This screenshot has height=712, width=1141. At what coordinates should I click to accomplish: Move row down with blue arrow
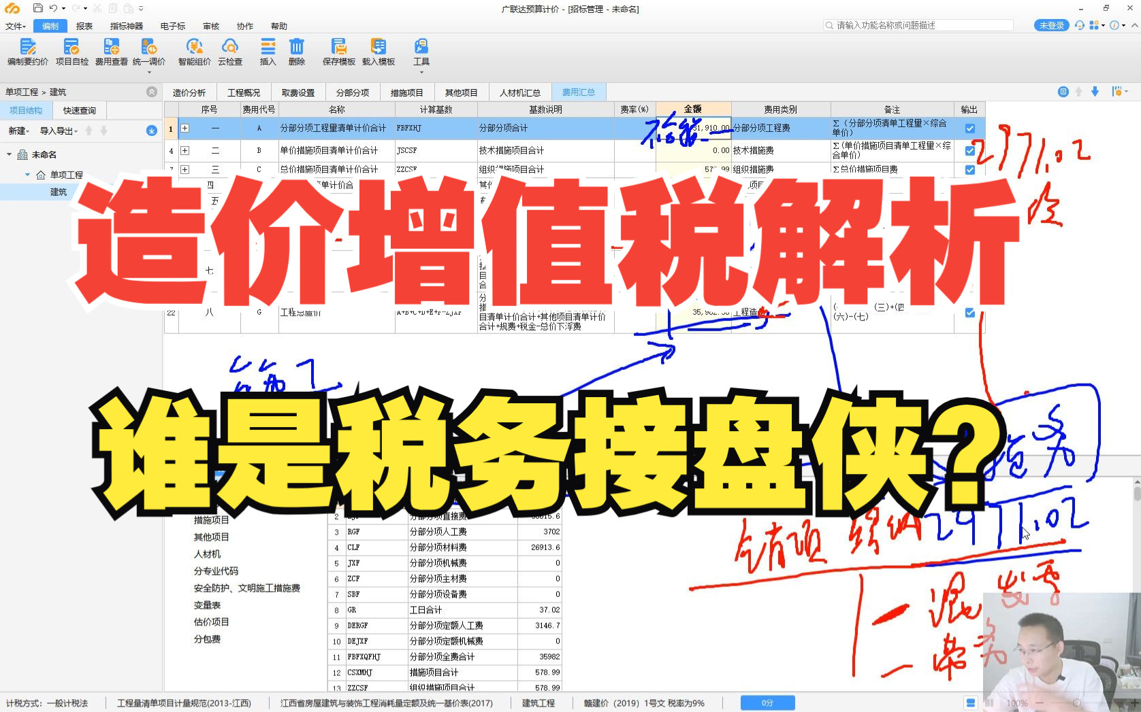[x=1095, y=92]
